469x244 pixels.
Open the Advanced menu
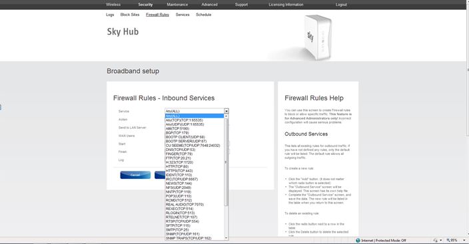[x=209, y=5]
